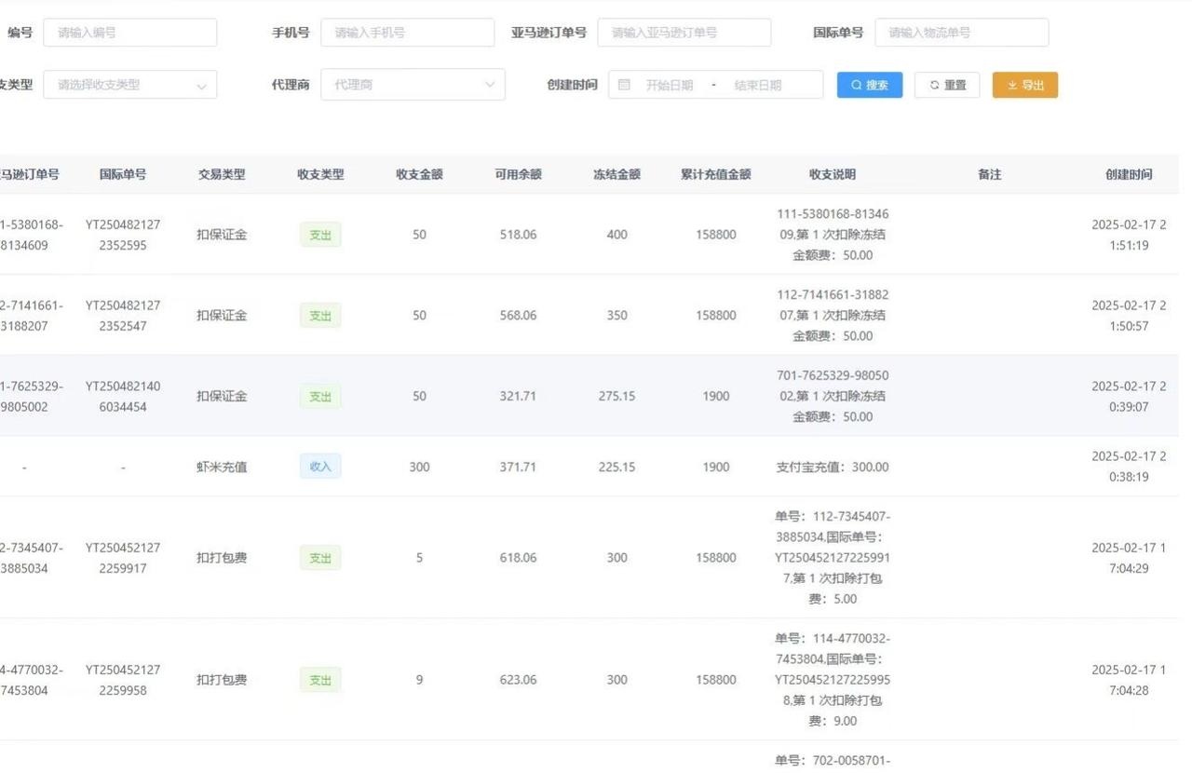Click tracking number YT2504521272259958
The height and width of the screenshot is (773, 1192).
tap(123, 680)
